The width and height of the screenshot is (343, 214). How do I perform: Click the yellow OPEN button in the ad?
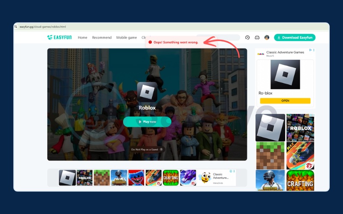click(x=285, y=101)
